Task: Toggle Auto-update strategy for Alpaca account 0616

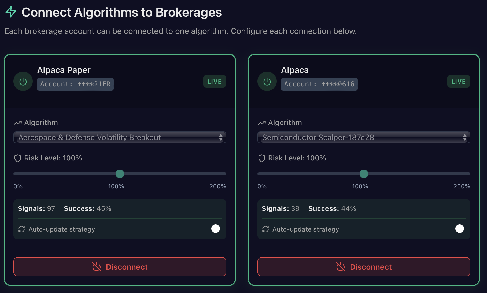Action: [459, 229]
